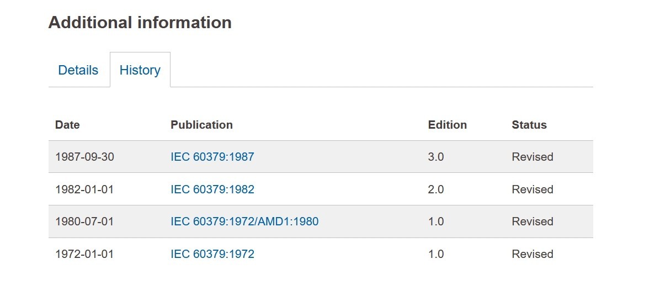
Task: Click the edition 3.0 cell
Action: click(x=436, y=157)
